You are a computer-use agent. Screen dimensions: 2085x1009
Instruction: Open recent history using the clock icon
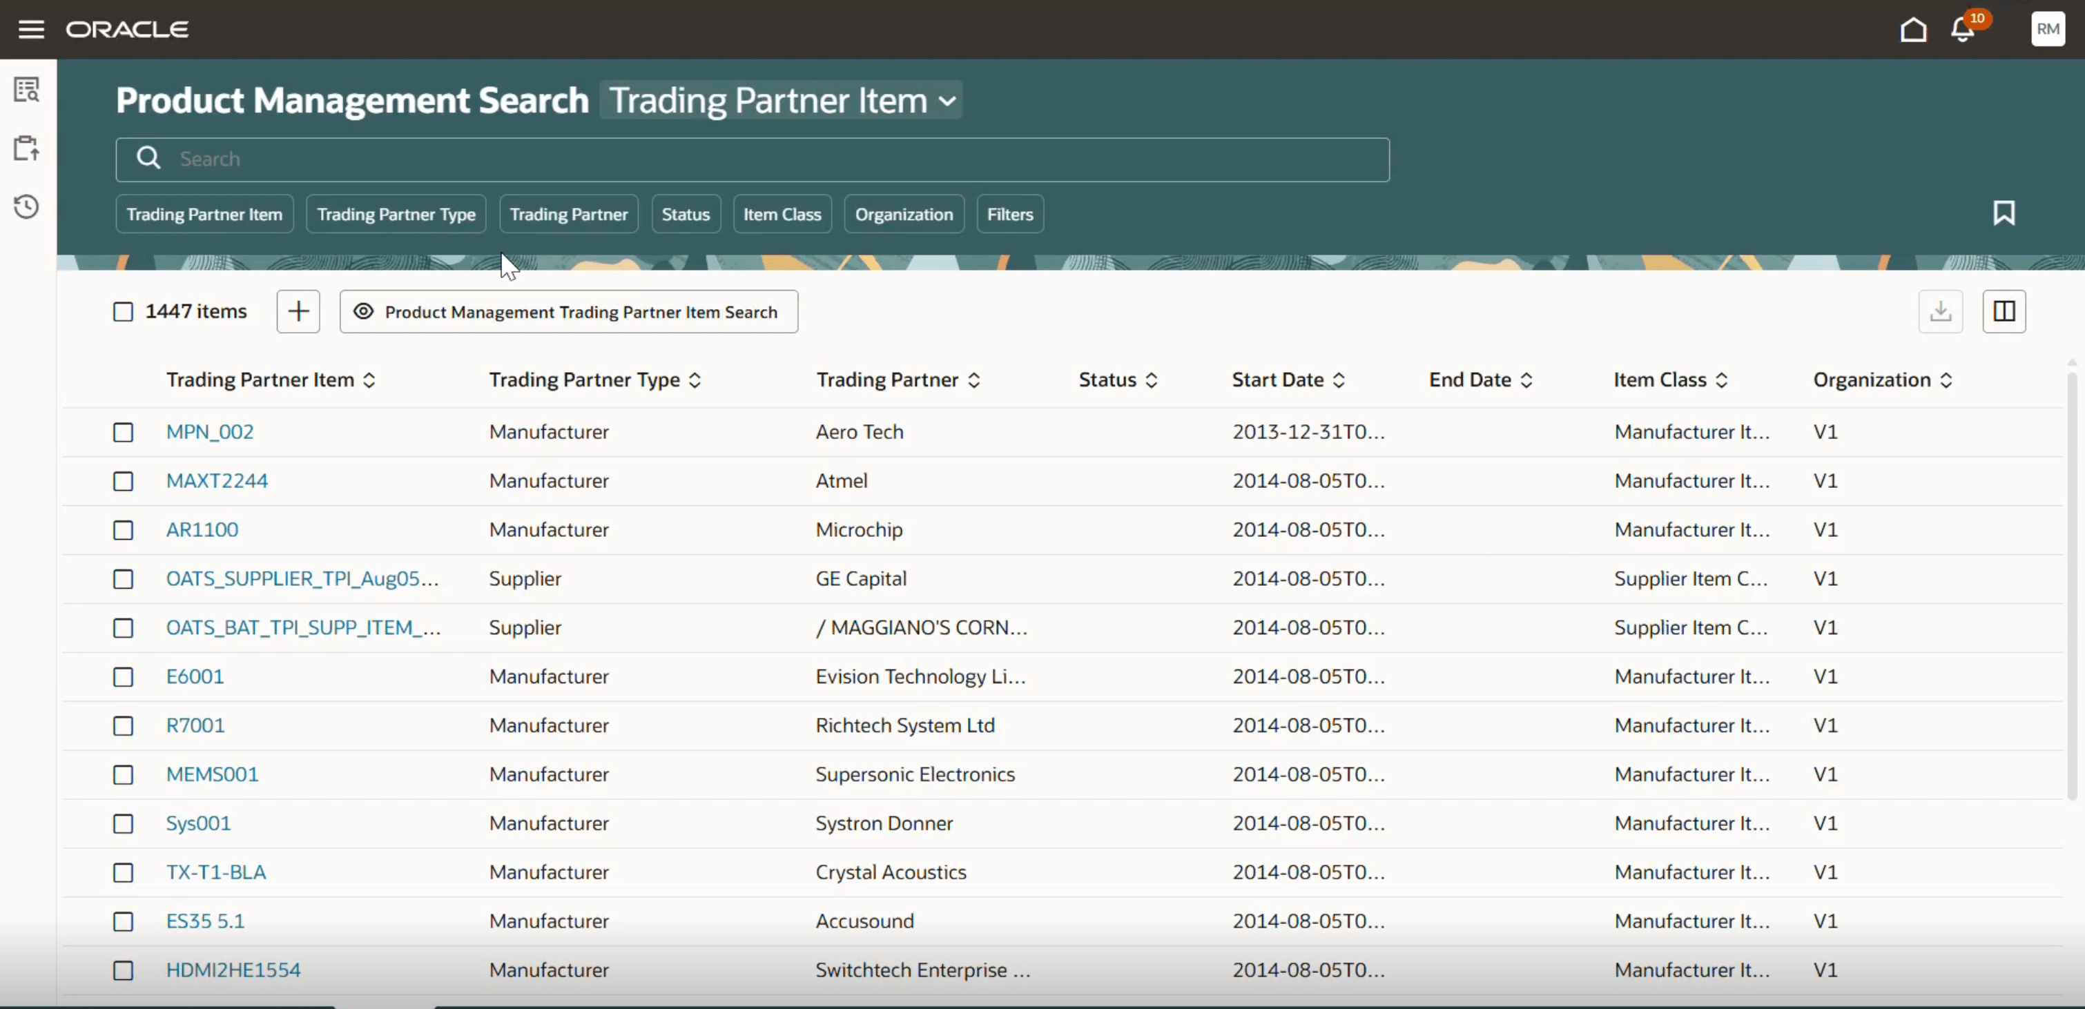click(x=27, y=206)
